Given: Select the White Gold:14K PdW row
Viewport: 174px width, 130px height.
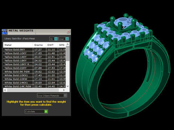Looking at the screenshot, I should 34,86.
